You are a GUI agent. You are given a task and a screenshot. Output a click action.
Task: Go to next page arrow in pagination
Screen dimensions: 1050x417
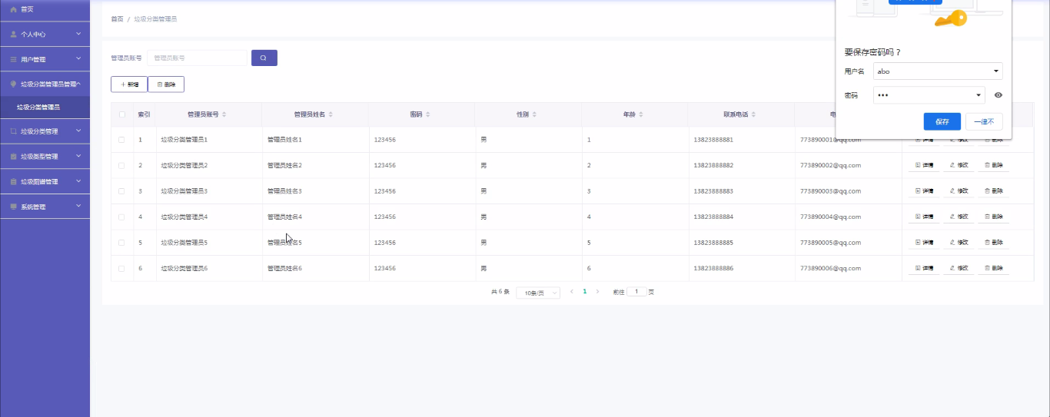pos(597,292)
